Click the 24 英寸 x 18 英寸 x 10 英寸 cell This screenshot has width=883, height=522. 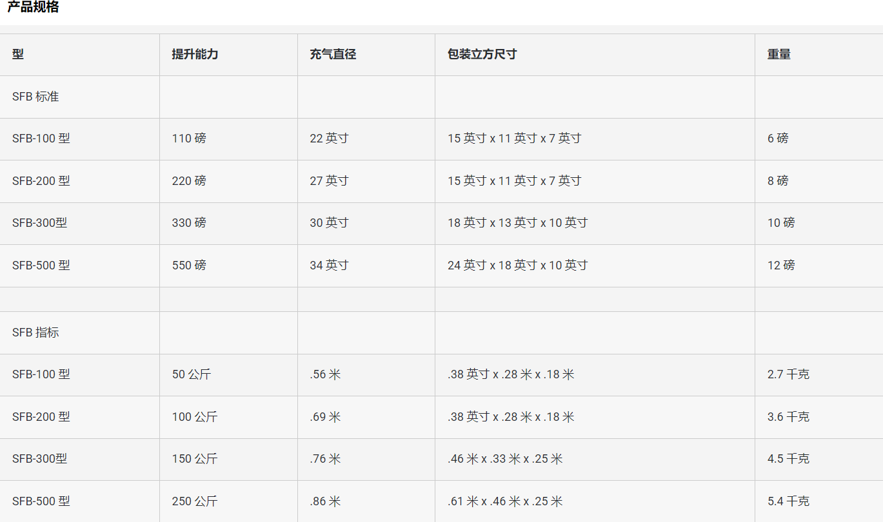517,266
